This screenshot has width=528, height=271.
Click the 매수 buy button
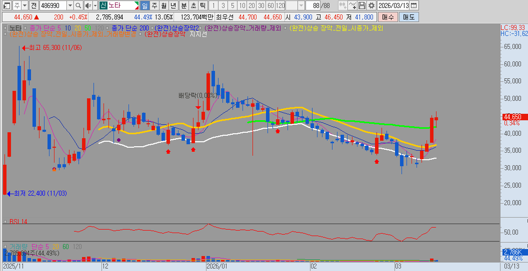coord(387,17)
